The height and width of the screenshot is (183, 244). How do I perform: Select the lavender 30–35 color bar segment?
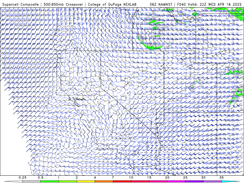click(x=212, y=181)
